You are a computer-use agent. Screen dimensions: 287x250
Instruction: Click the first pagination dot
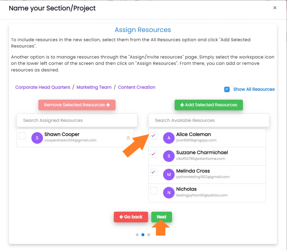click(137, 235)
